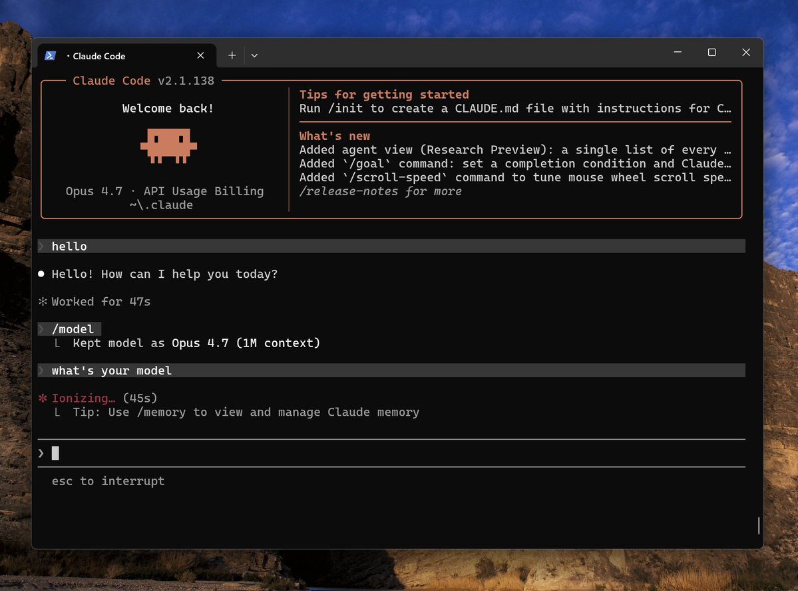Minimize the terminal window
Image resolution: width=798 pixels, height=591 pixels.
click(x=678, y=52)
